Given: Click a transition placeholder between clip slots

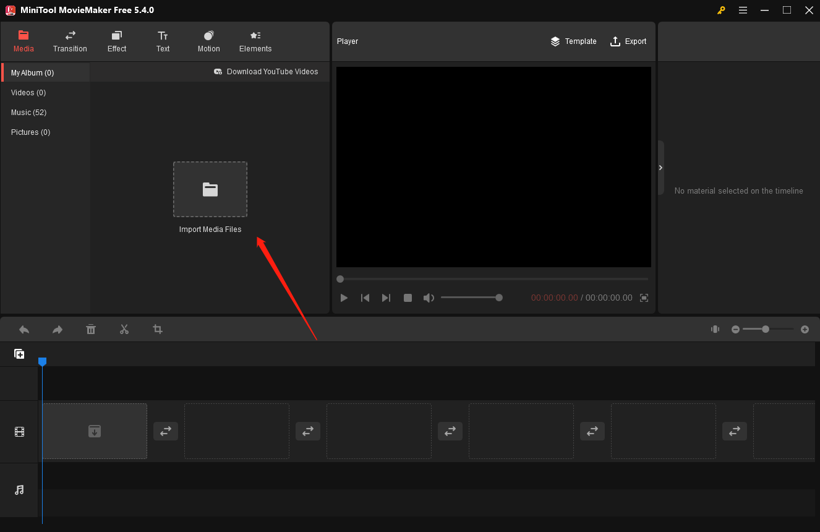Looking at the screenshot, I should (x=166, y=431).
